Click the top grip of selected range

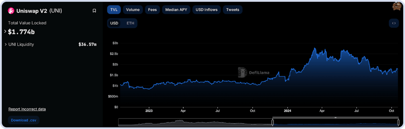(x=335, y=117)
